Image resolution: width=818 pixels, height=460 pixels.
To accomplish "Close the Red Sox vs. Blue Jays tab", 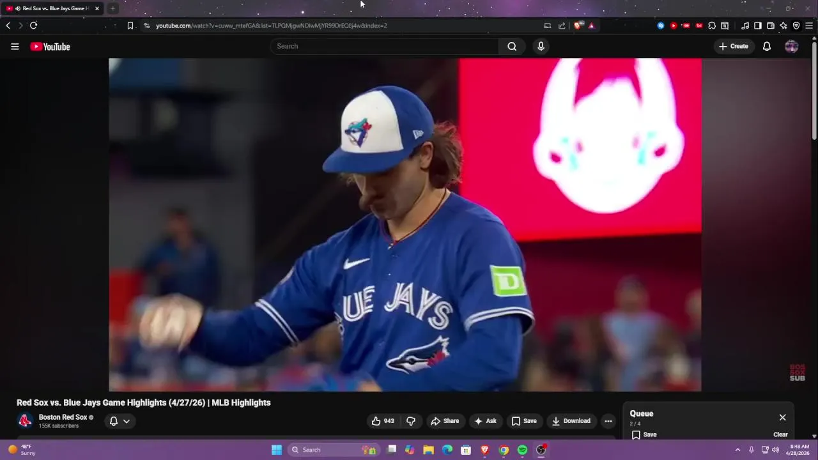I will tap(97, 8).
